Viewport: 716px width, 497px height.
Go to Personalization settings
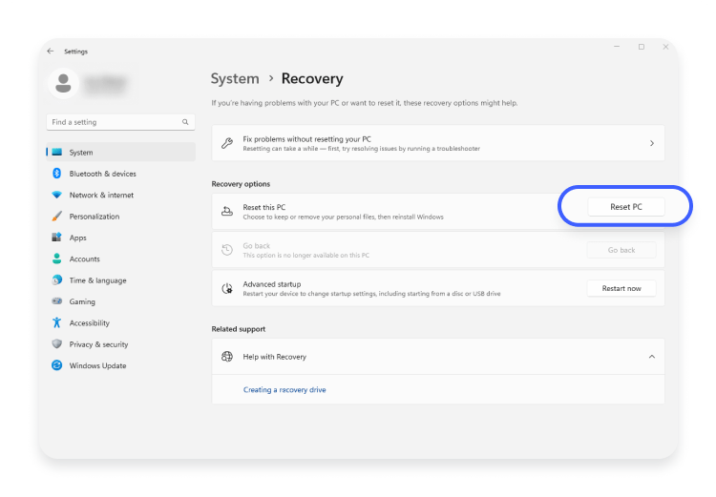tap(121, 217)
